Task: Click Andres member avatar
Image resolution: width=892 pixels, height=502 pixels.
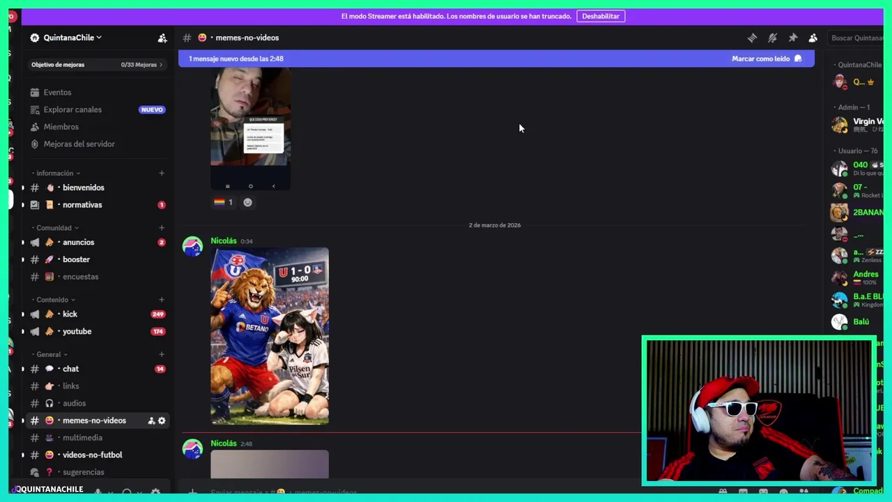Action: [840, 277]
